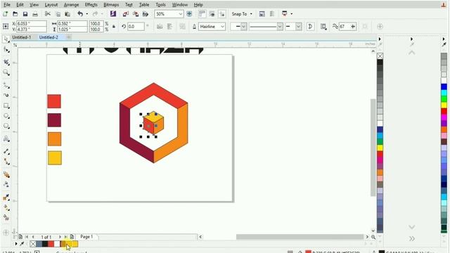The height and width of the screenshot is (253, 450).
Task: Pick the no-color X swatch in palette
Action: point(380,56)
